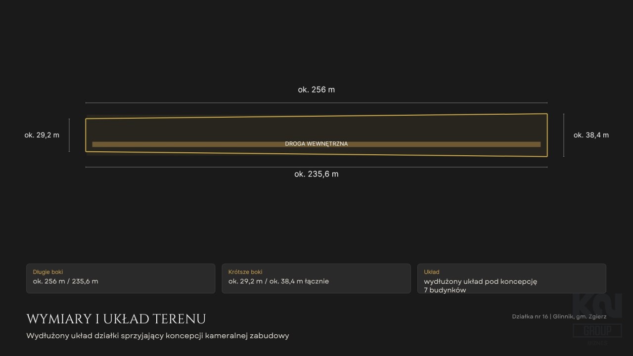The height and width of the screenshot is (356, 633).
Task: Click the word 'GROUP' in the logo box
Action: 597,330
